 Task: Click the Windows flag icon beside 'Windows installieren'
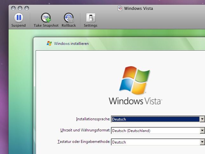[x=49, y=44]
